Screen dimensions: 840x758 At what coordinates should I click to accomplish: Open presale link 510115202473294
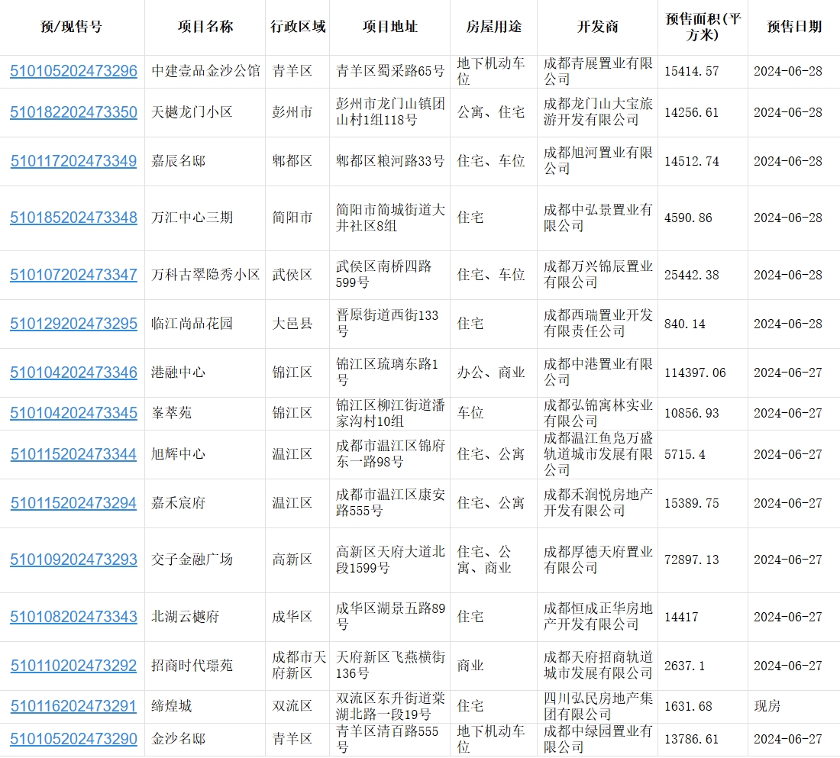click(73, 504)
